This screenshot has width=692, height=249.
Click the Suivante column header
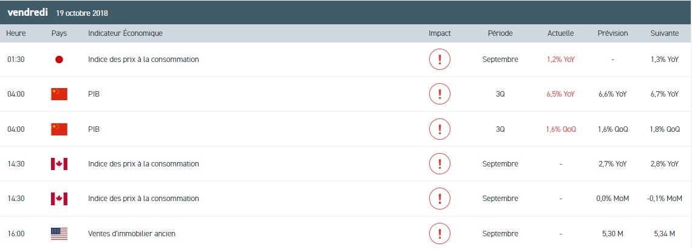point(664,33)
